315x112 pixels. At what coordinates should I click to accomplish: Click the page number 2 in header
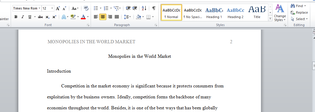[x=231, y=42]
